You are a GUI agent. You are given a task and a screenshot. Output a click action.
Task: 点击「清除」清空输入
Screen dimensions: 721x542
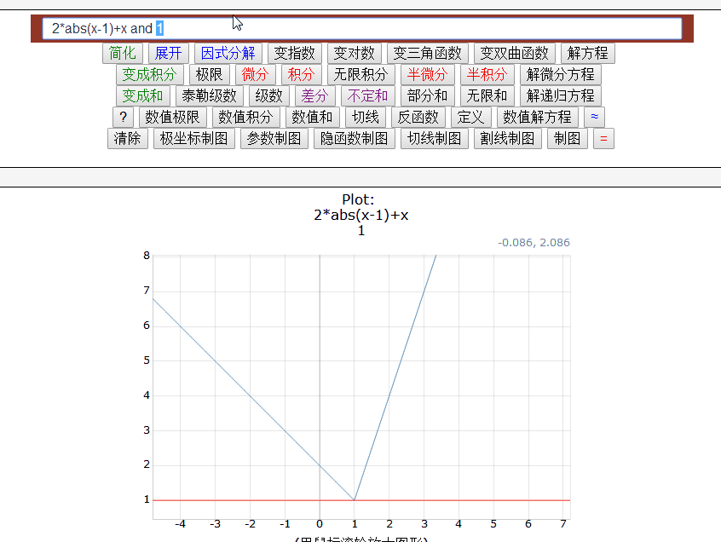coord(127,138)
